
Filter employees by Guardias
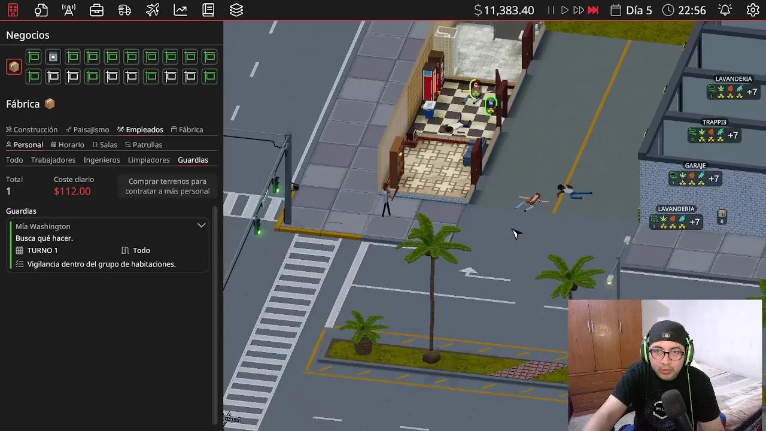pyautogui.click(x=193, y=160)
